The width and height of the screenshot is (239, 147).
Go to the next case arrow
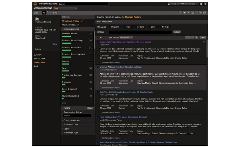[x=50, y=13]
